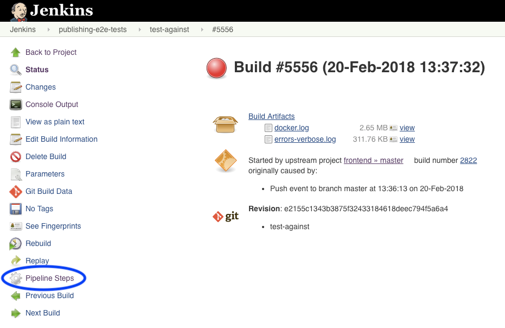
Task: Click the git logo next to Revision
Action: (226, 217)
